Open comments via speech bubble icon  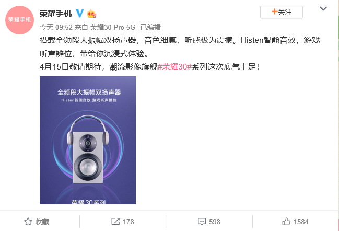click(x=202, y=222)
